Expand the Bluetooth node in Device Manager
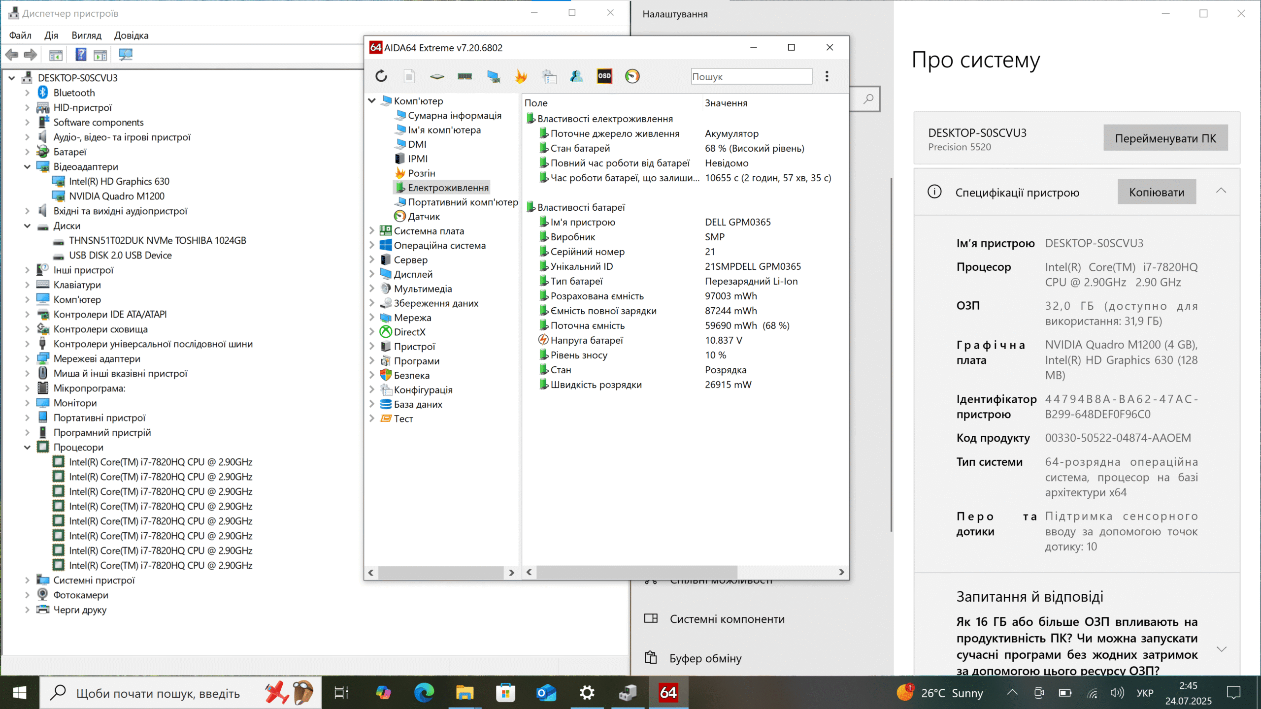This screenshot has height=709, width=1261. [28, 93]
